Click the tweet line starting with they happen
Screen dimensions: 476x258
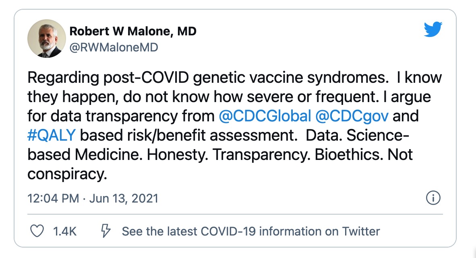(229, 97)
